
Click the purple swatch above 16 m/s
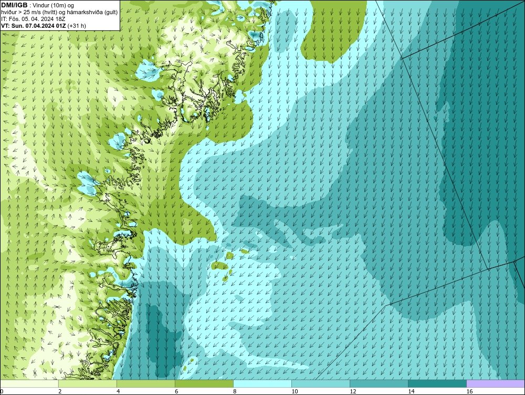coord(496,383)
